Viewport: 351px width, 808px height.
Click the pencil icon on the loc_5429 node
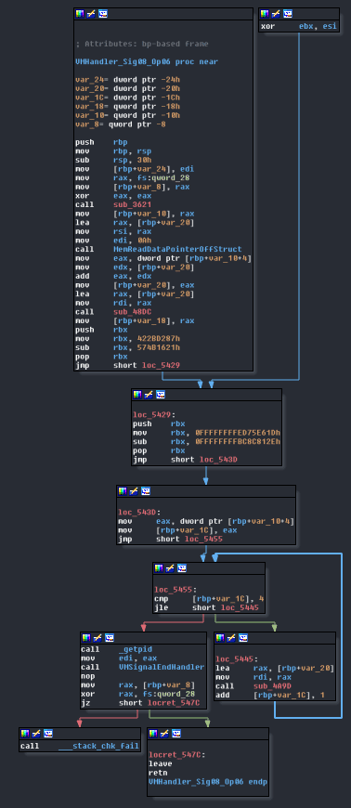pos(149,395)
